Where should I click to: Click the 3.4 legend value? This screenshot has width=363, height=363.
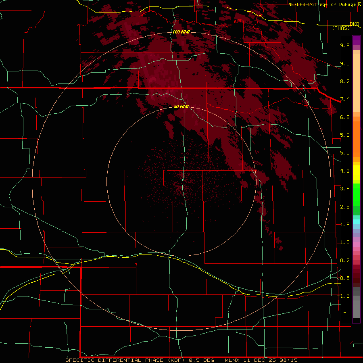[x=345, y=189]
